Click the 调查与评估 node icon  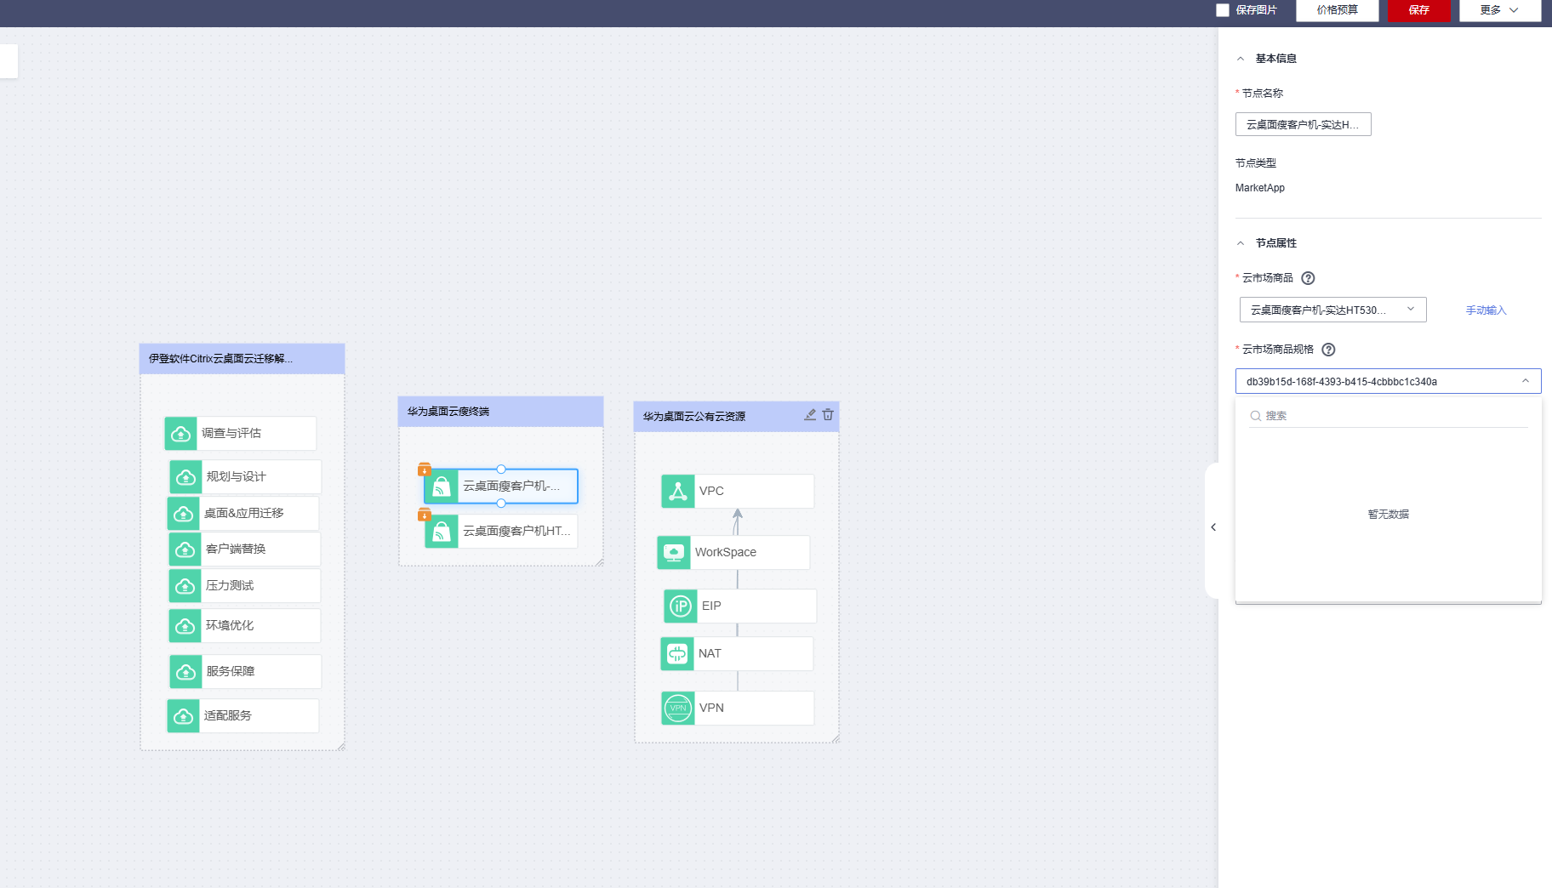click(181, 434)
